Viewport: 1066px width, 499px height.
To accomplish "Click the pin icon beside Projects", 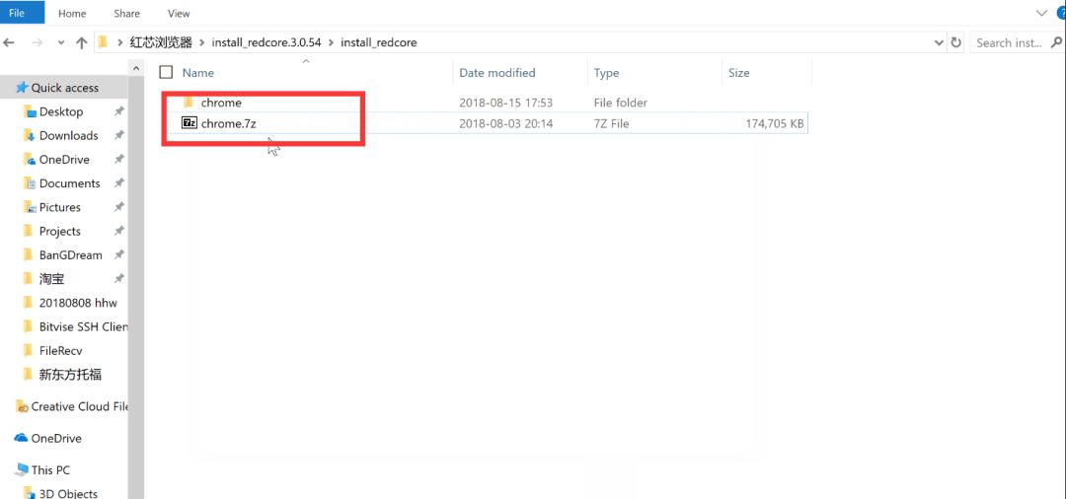I will tap(119, 231).
